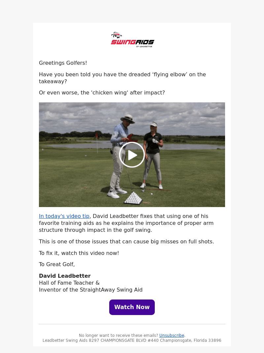264x353 pixels.
Task: Click the StraightAway Swing Aid inventor line
Action: [91, 290]
